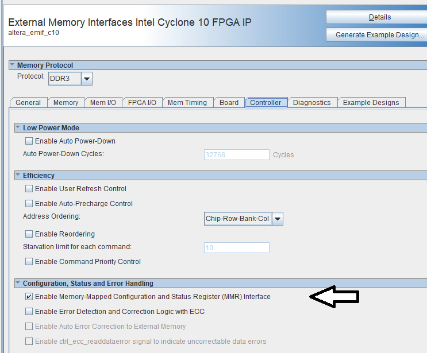The image size is (427, 353).
Task: Toggle Auto Error Correction to External Memory
Action: [x=29, y=327]
